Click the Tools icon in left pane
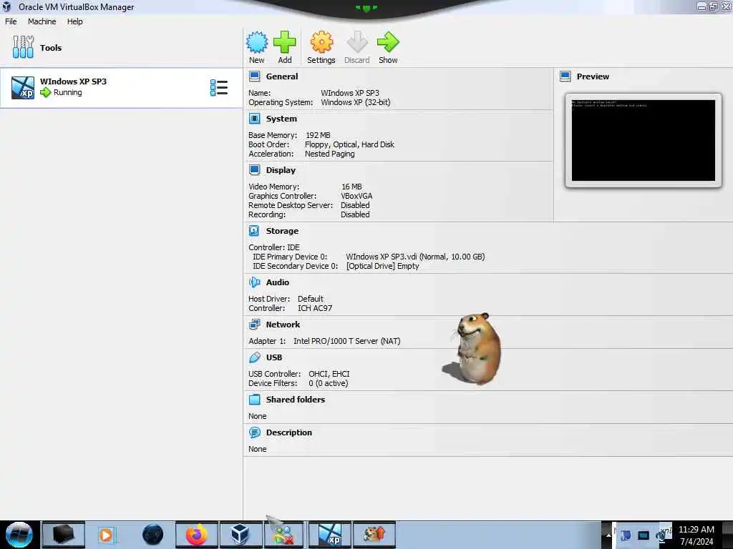The width and height of the screenshot is (733, 549). tap(23, 47)
